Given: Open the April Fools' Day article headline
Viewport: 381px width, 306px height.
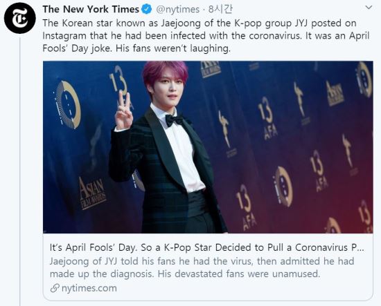Looking at the screenshot, I should 207,247.
